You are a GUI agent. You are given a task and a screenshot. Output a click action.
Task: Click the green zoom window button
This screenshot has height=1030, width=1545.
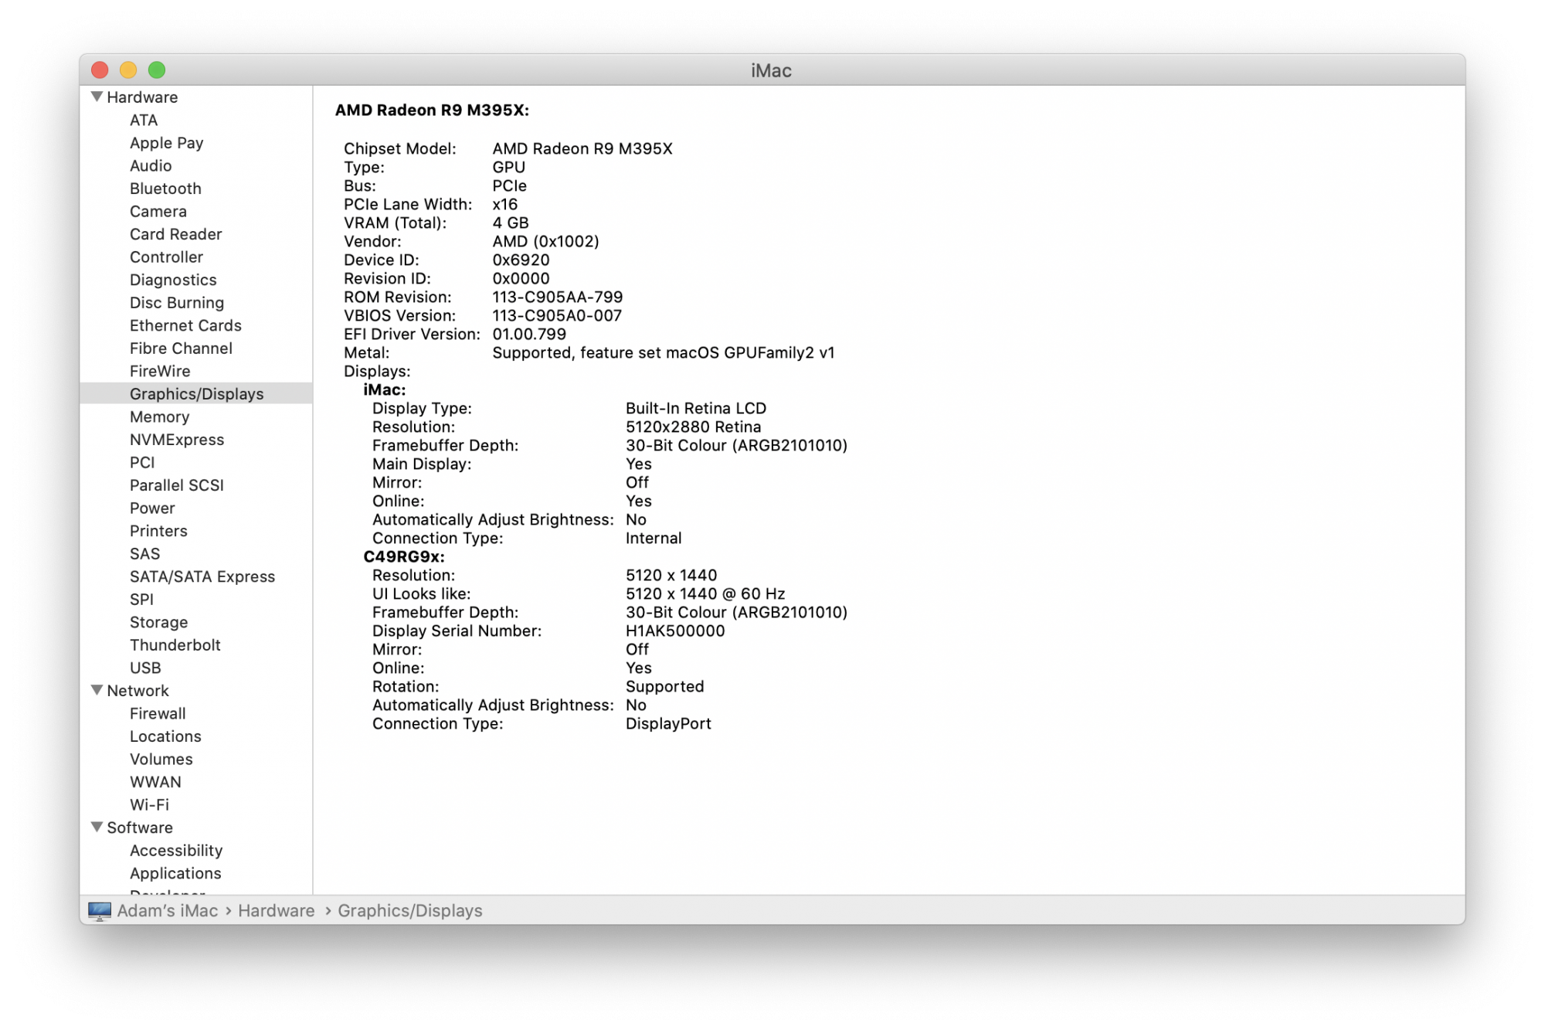[x=157, y=70]
